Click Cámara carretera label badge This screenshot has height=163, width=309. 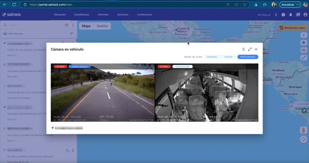[x=79, y=66]
